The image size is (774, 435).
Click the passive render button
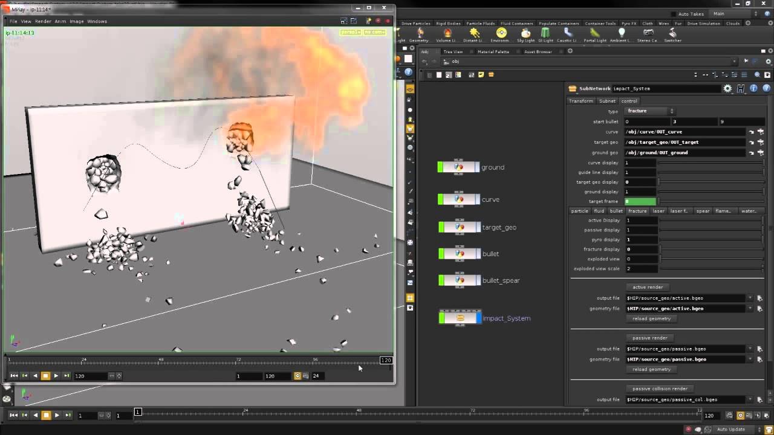click(x=649, y=338)
